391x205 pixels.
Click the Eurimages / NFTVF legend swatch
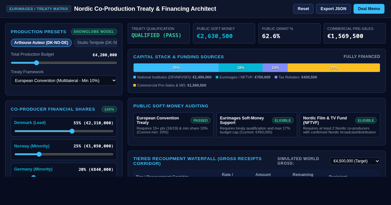[217, 77]
